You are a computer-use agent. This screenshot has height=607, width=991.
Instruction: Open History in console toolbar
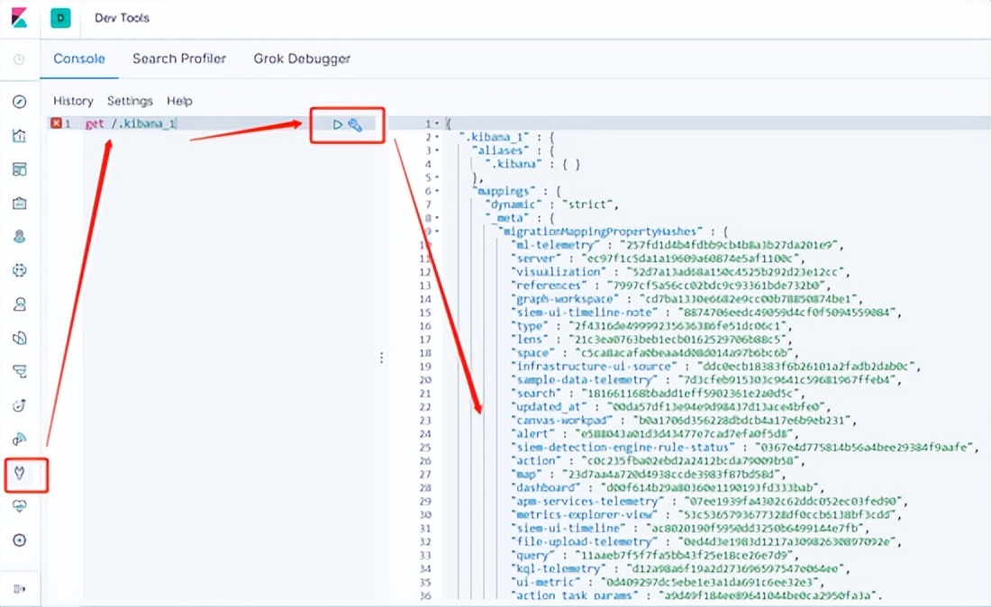(x=73, y=101)
